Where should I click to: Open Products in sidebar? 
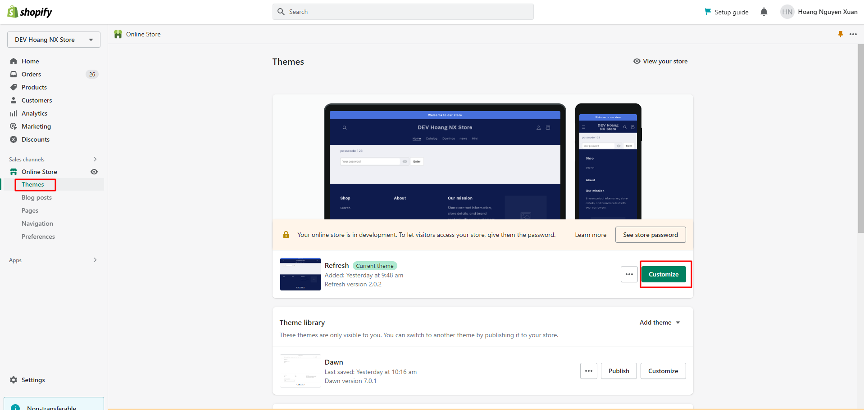tap(34, 87)
